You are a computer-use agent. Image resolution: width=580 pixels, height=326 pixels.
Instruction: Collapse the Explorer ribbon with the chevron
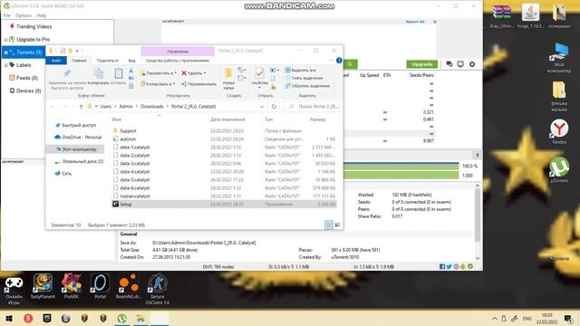331,61
